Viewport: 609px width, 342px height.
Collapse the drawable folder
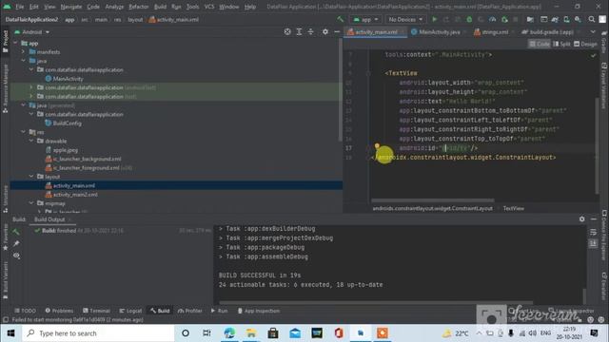[x=31, y=141]
